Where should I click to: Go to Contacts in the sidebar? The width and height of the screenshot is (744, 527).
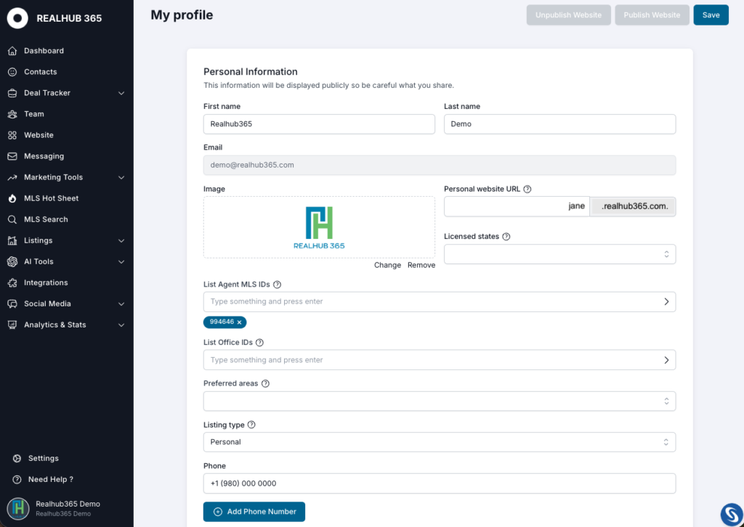coord(41,72)
